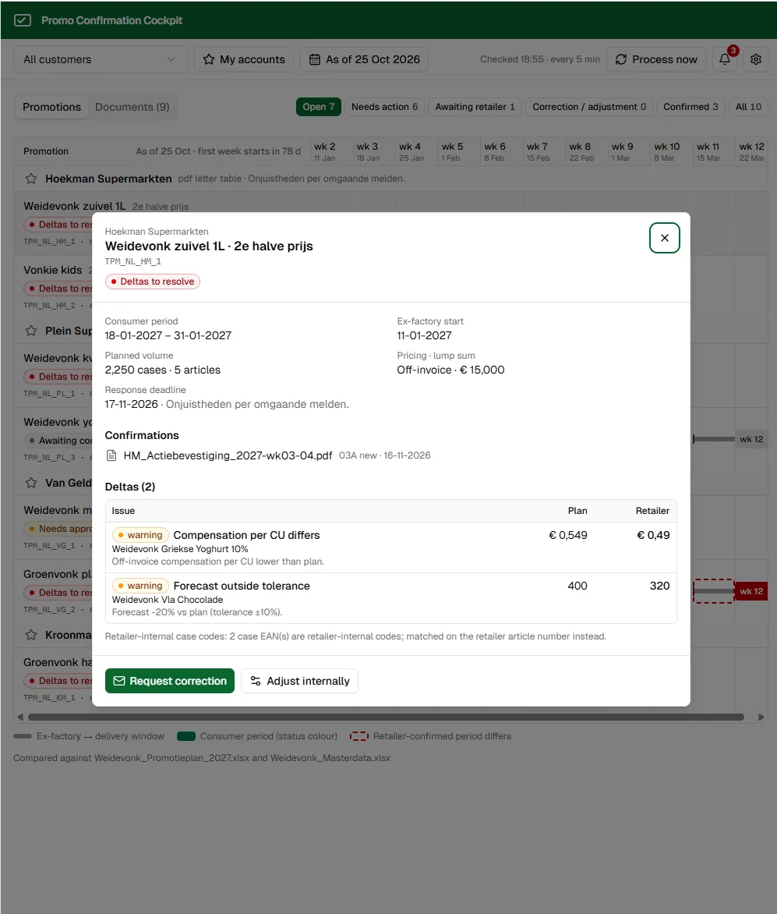The width and height of the screenshot is (777, 914).
Task: Select the Forecast outside tolerance issue title
Action: [242, 586]
